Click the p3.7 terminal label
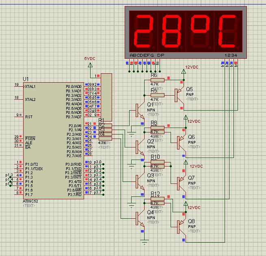Screen dimensions: 266x256 (x=98, y=192)
